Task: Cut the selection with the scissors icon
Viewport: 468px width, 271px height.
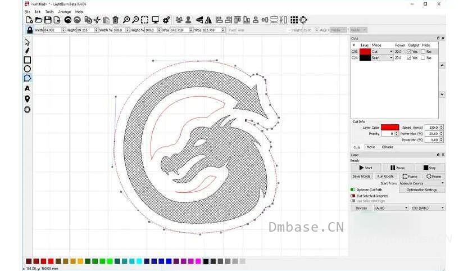Action: click(x=97, y=20)
